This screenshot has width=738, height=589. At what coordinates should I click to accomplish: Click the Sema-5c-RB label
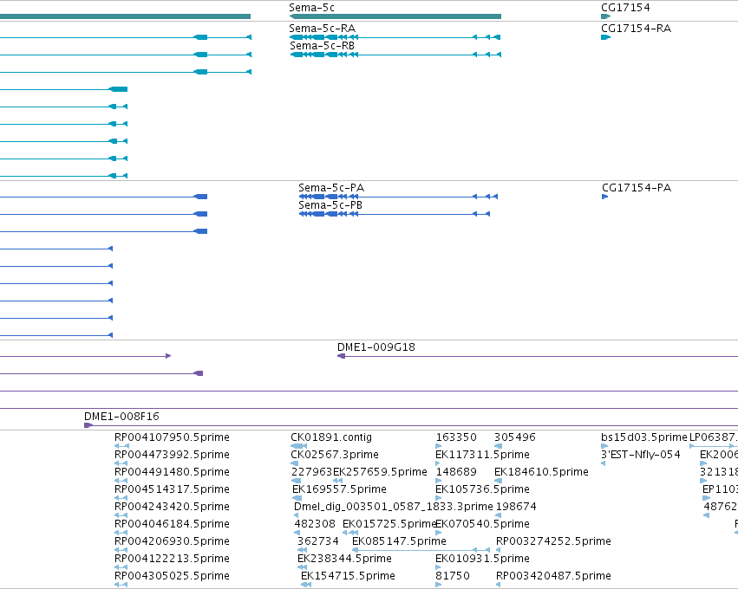coord(323,46)
